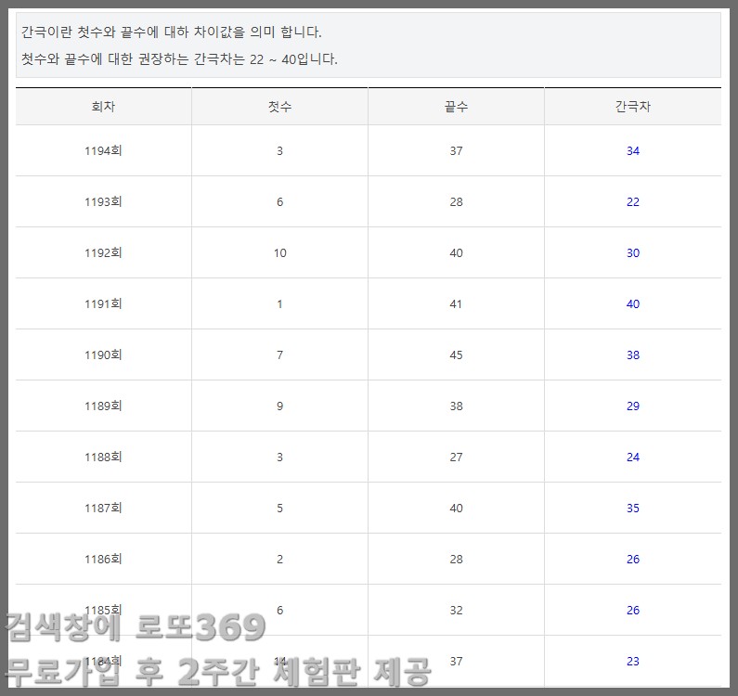Select the 1187회 row label

(103, 509)
